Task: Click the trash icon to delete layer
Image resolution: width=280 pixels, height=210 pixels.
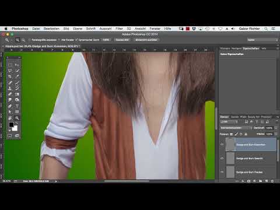Action: pyautogui.click(x=272, y=181)
